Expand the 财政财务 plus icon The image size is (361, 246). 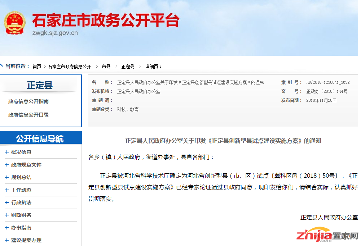click(7, 215)
